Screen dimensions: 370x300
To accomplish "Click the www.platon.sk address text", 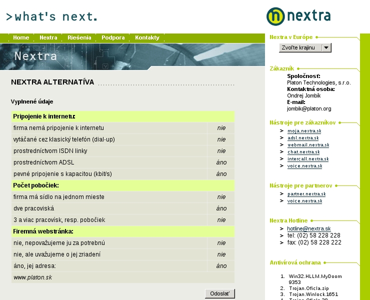I will [33, 277].
